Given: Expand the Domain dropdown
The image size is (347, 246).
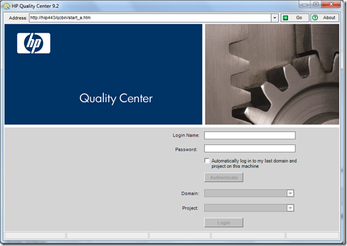Looking at the screenshot, I should coord(290,193).
